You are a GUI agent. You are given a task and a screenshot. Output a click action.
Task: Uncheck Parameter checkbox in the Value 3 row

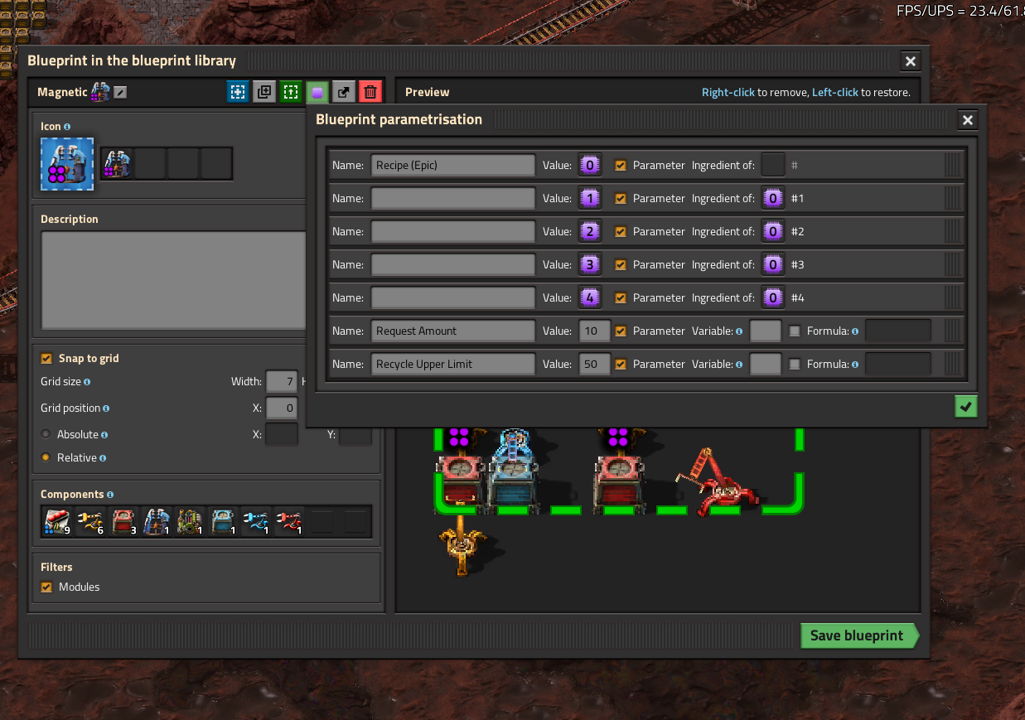[x=620, y=264]
